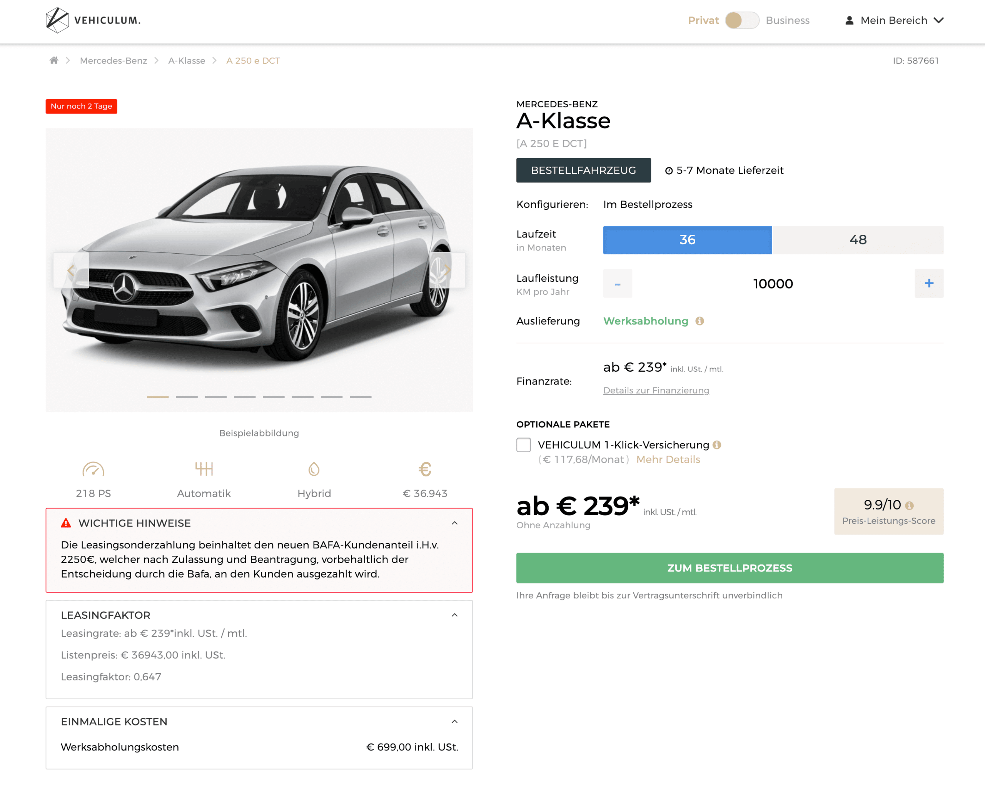Jump to fourth carousel image indicator
985x797 pixels.
[x=245, y=397]
